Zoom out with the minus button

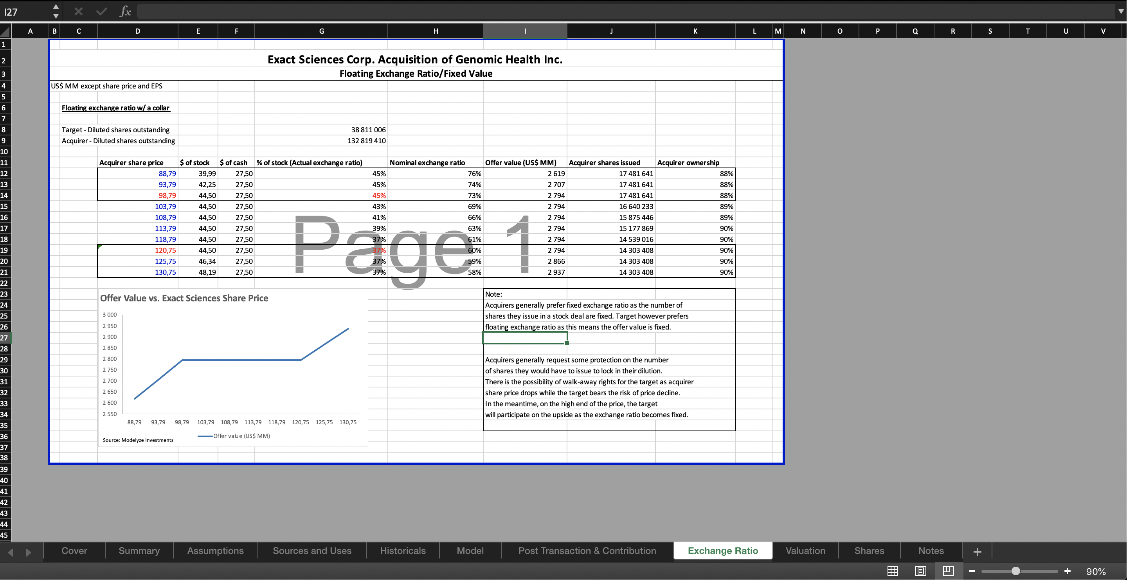coord(972,571)
